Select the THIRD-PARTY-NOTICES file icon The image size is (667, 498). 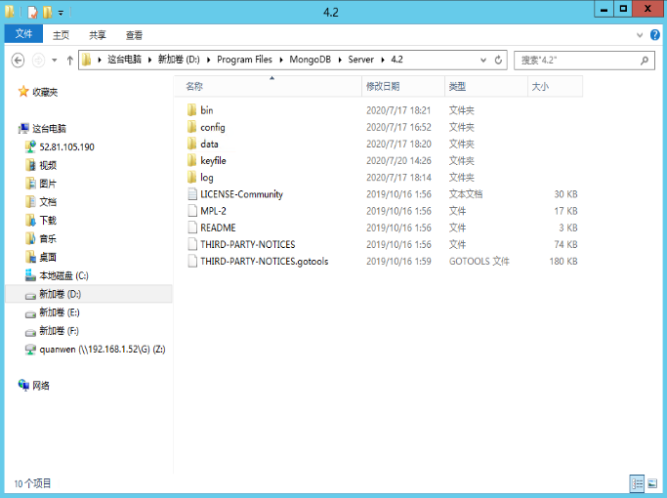[x=192, y=244]
